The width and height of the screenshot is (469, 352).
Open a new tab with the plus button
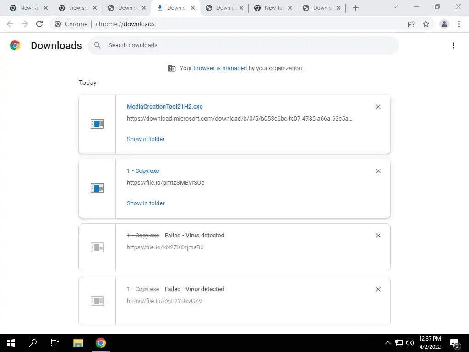(355, 8)
